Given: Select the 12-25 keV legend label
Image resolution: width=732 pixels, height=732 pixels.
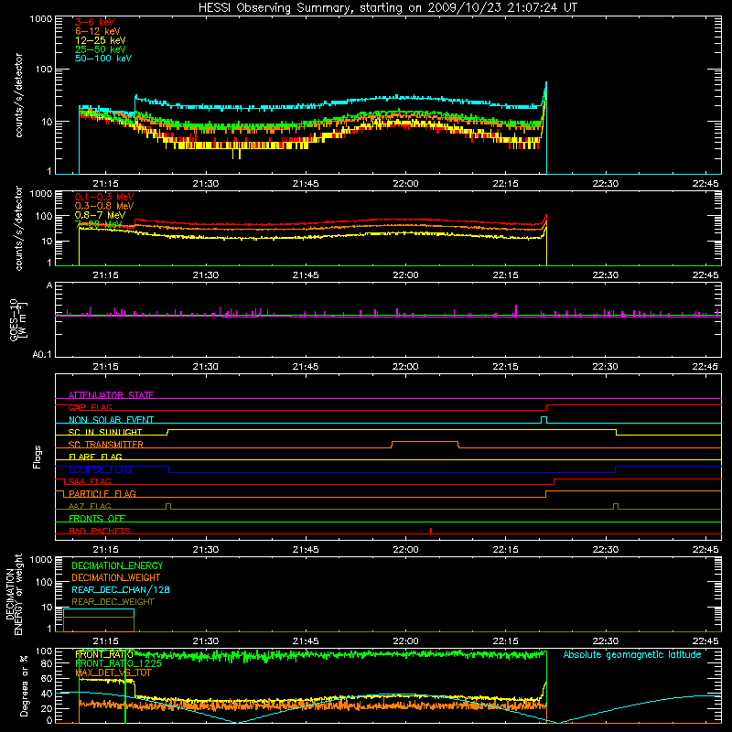Looking at the screenshot, I should [101, 40].
